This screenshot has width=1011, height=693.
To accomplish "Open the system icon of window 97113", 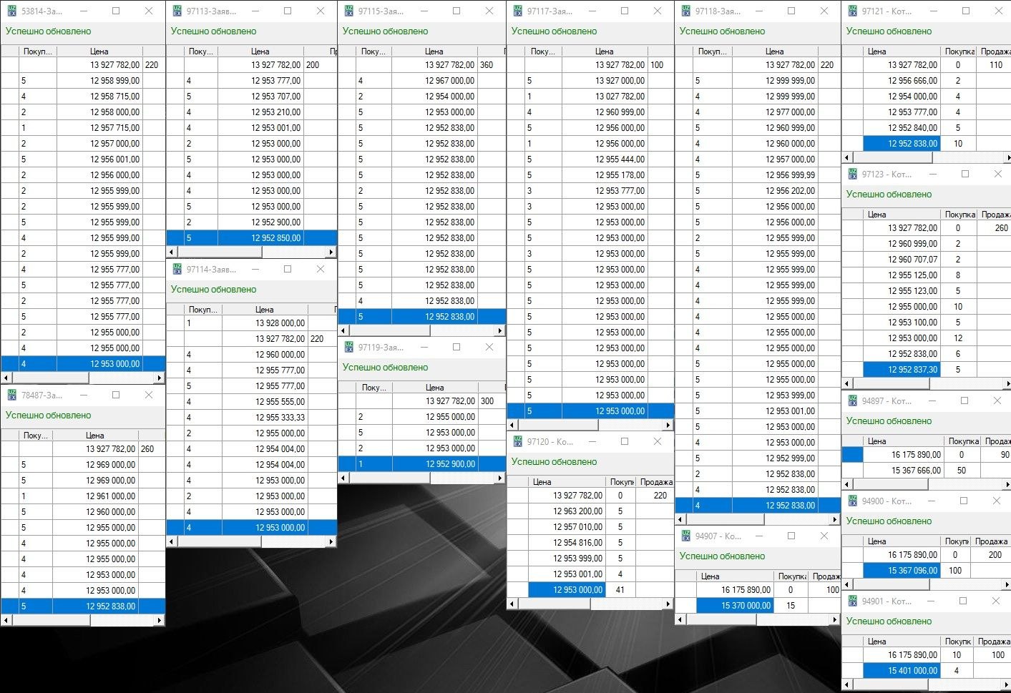I will tap(177, 11).
